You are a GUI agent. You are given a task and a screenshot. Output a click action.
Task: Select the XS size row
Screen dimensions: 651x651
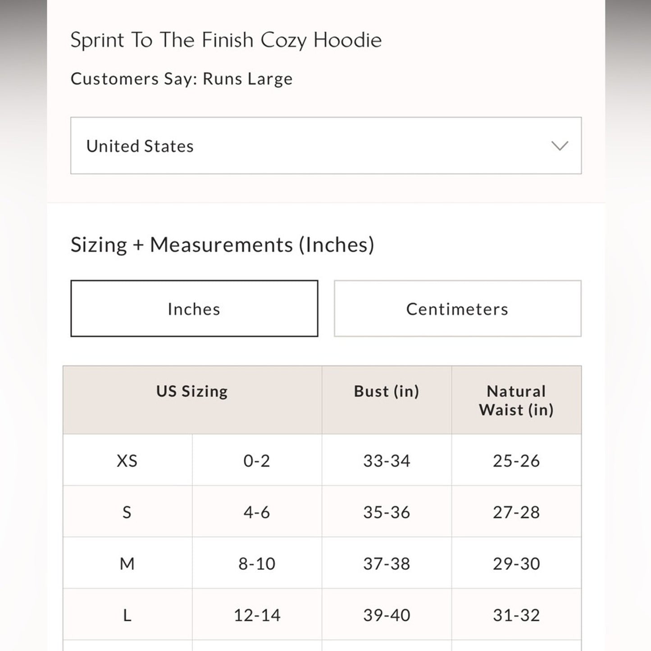[127, 460]
